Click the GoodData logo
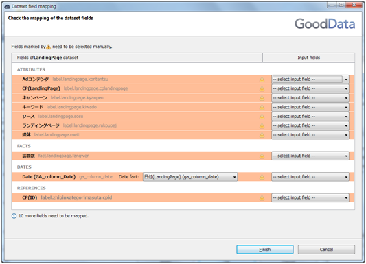 pyautogui.click(x=325, y=24)
